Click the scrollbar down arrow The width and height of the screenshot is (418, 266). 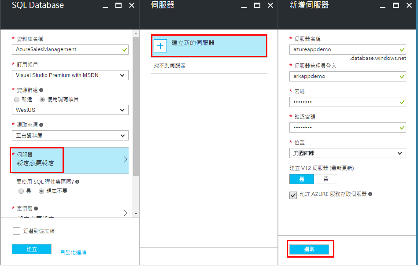tap(136, 214)
